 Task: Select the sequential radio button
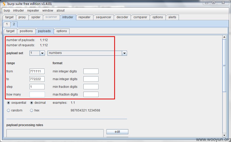tap(8, 103)
